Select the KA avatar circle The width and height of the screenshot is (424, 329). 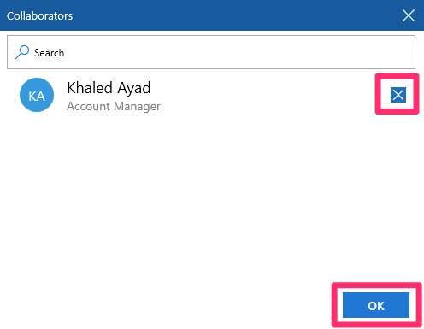37,95
